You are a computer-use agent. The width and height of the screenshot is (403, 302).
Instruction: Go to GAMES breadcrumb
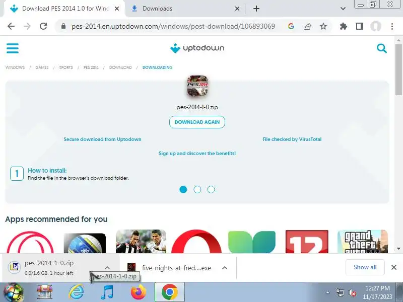(x=42, y=67)
